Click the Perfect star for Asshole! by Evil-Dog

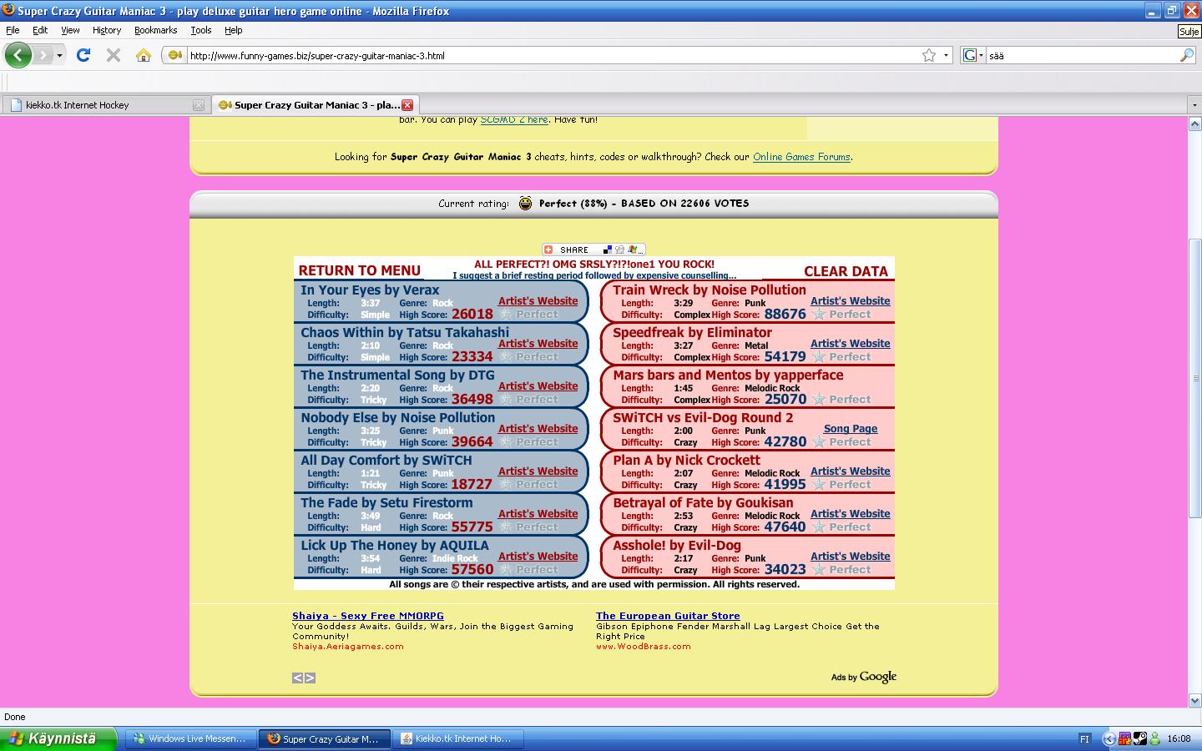(819, 570)
